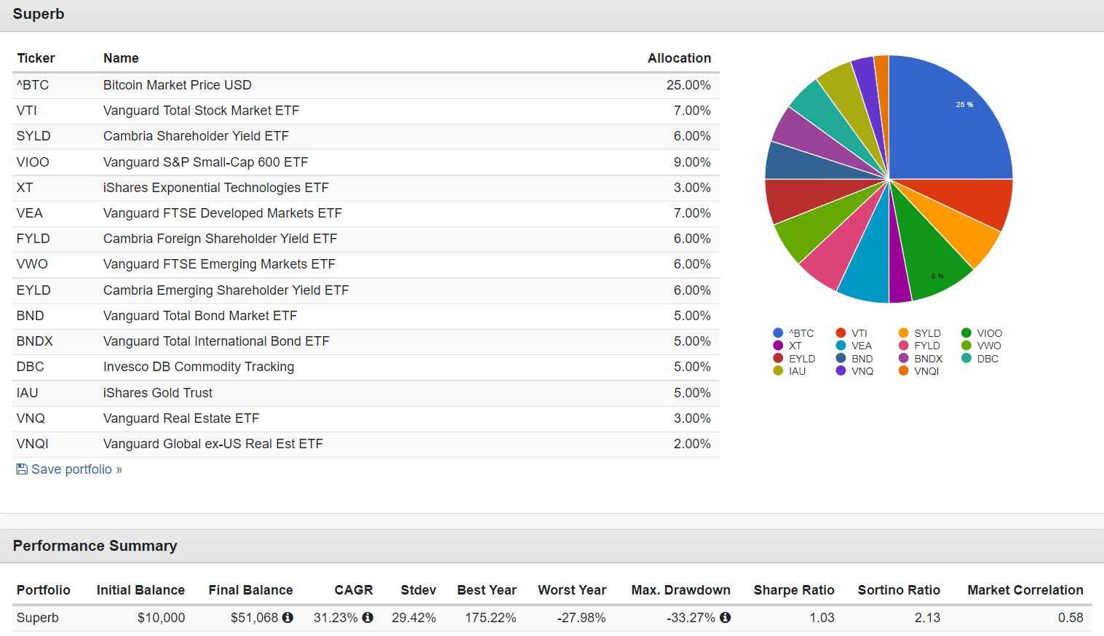Select the VTI ticker cell
The height and width of the screenshot is (636, 1104).
click(x=27, y=111)
